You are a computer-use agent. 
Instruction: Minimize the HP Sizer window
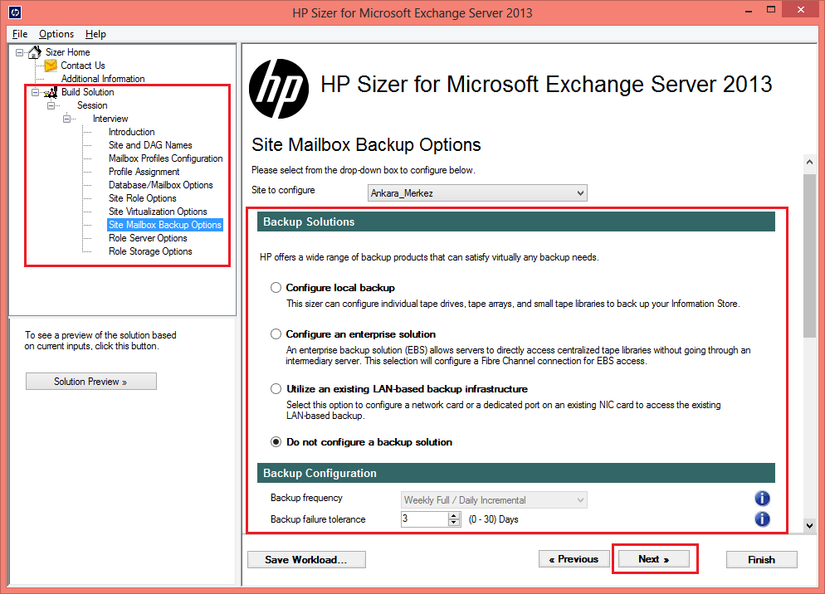point(748,11)
